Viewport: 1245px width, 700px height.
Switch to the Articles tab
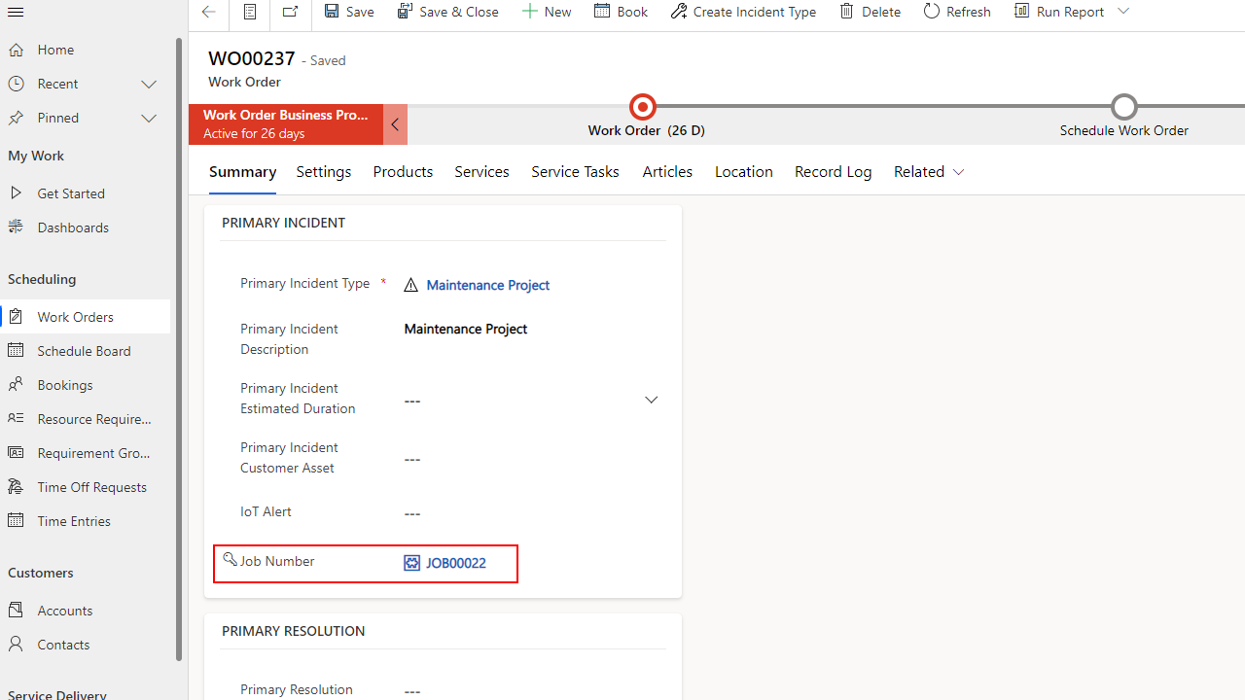coord(667,172)
